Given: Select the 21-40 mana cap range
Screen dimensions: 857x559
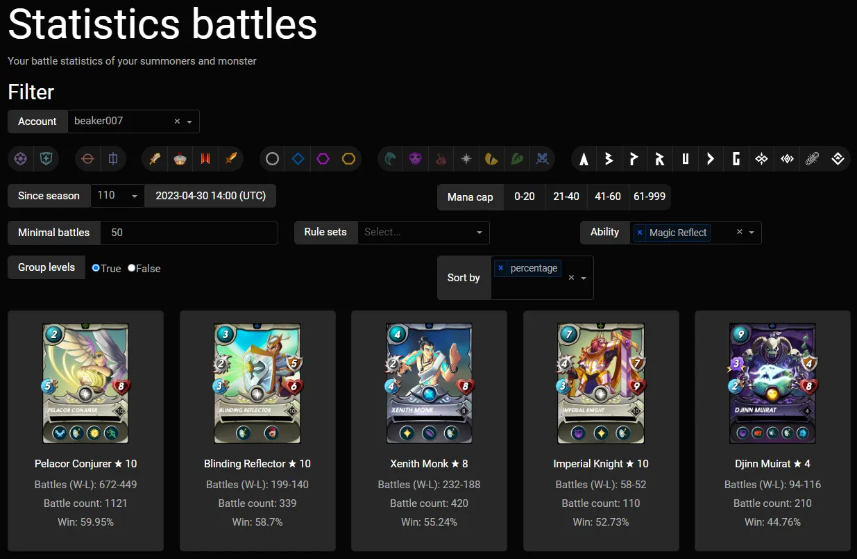Looking at the screenshot, I should 566,197.
